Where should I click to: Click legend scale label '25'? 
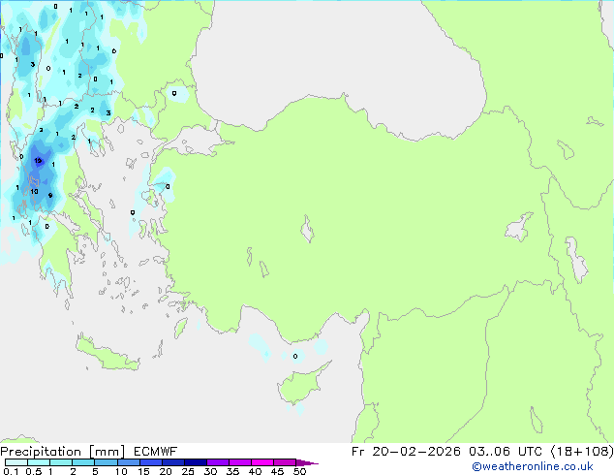[188, 471]
